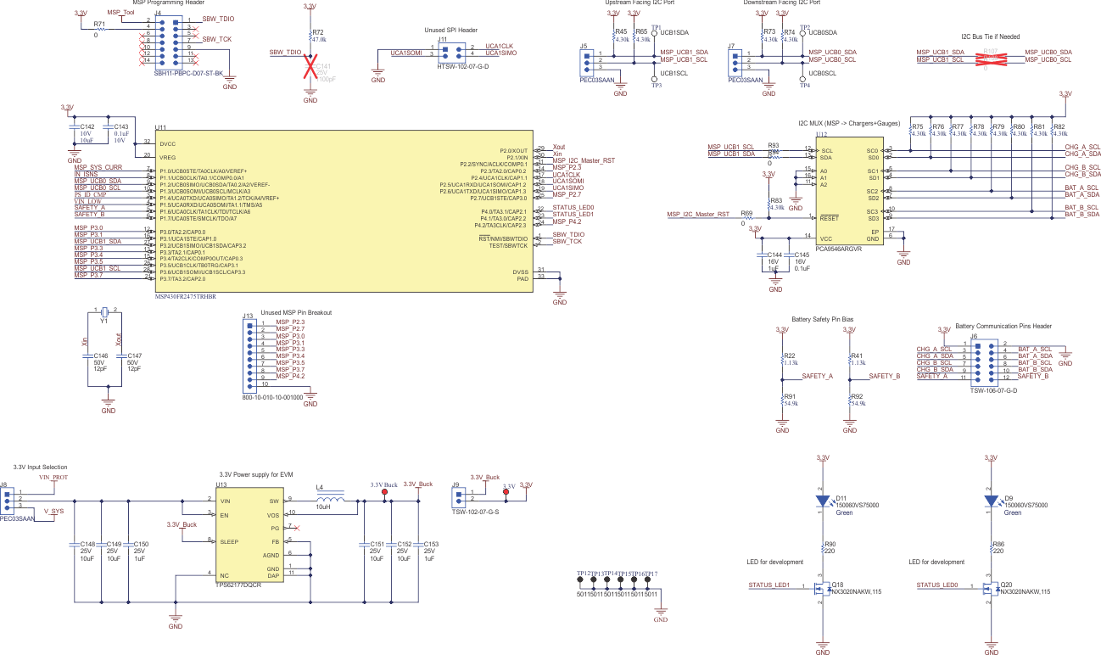Click the 'TPS62177DQCR' part number

[238, 586]
